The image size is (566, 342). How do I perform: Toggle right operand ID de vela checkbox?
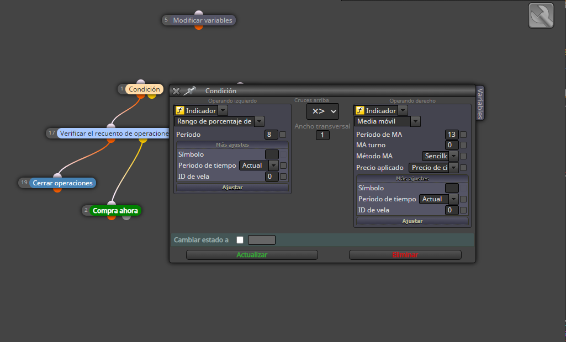coord(463,210)
